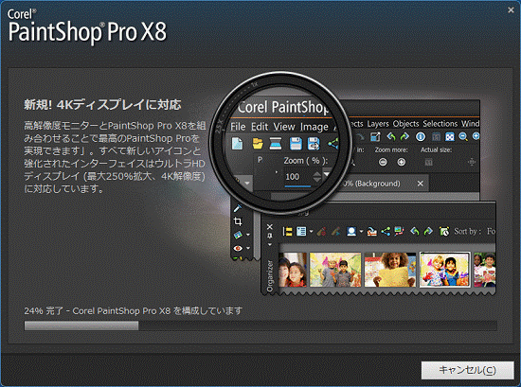Expand the Organizer view mode dropdown

point(311,231)
